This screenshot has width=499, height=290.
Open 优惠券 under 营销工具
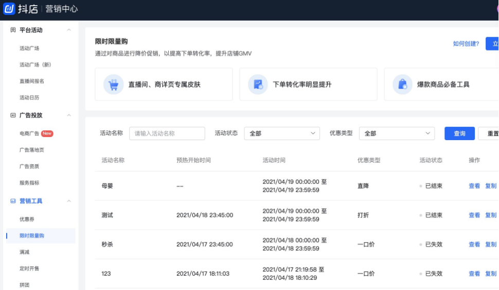[x=27, y=219]
